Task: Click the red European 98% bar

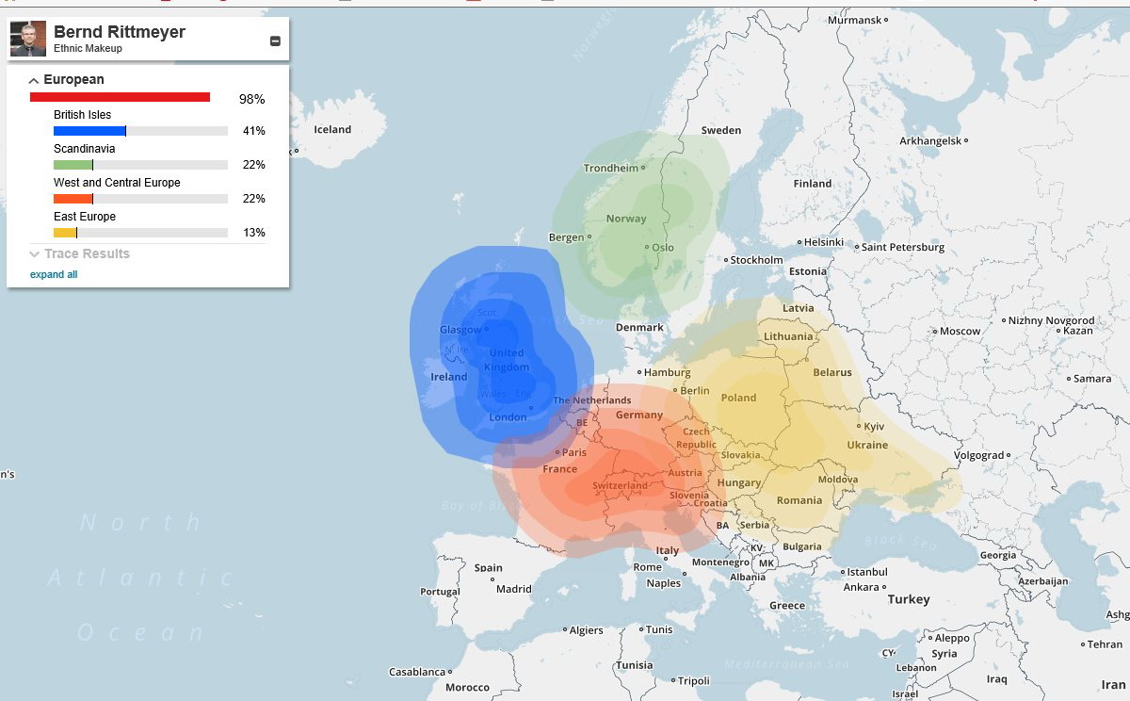Action: 120,97
